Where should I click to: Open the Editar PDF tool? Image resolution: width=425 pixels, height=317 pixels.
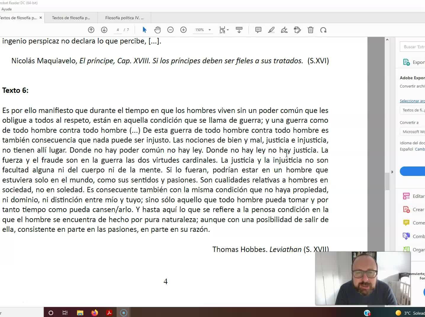(414, 196)
